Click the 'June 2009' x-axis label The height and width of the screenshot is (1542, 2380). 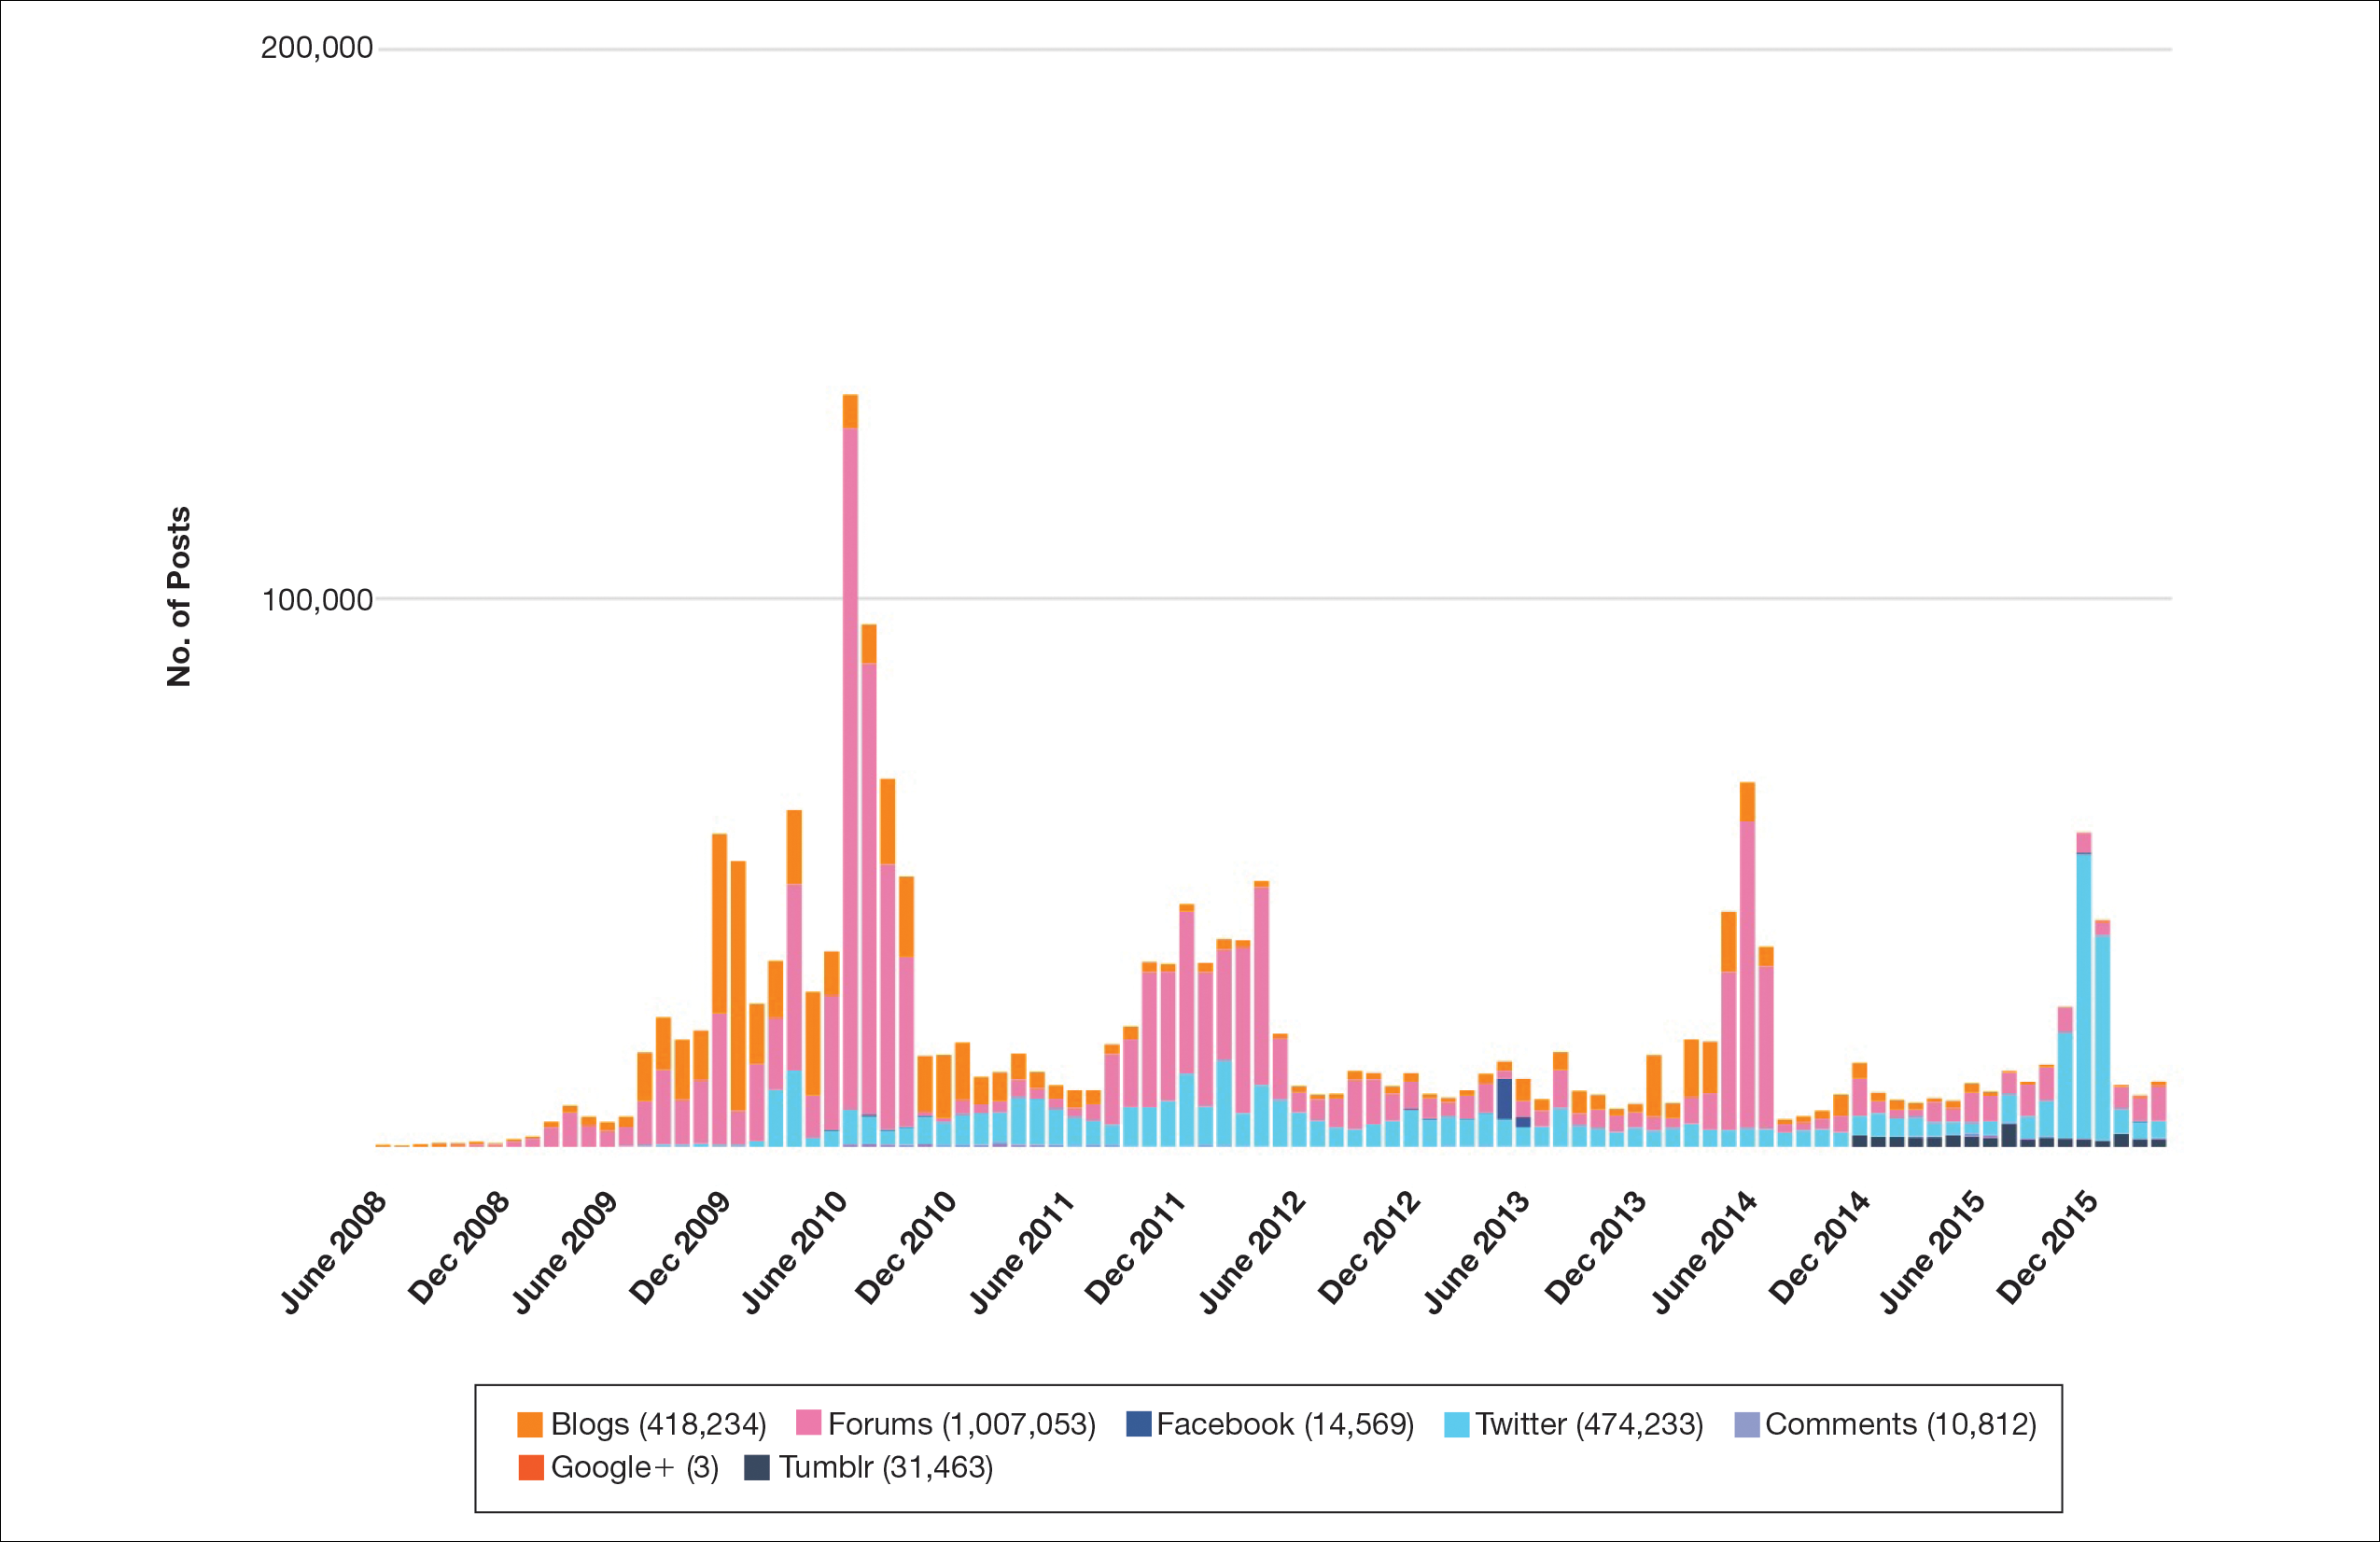(x=565, y=1251)
